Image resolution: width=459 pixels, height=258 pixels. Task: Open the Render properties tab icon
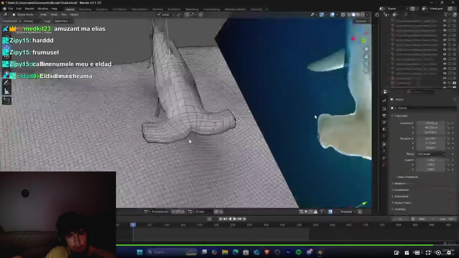pyautogui.click(x=384, y=109)
